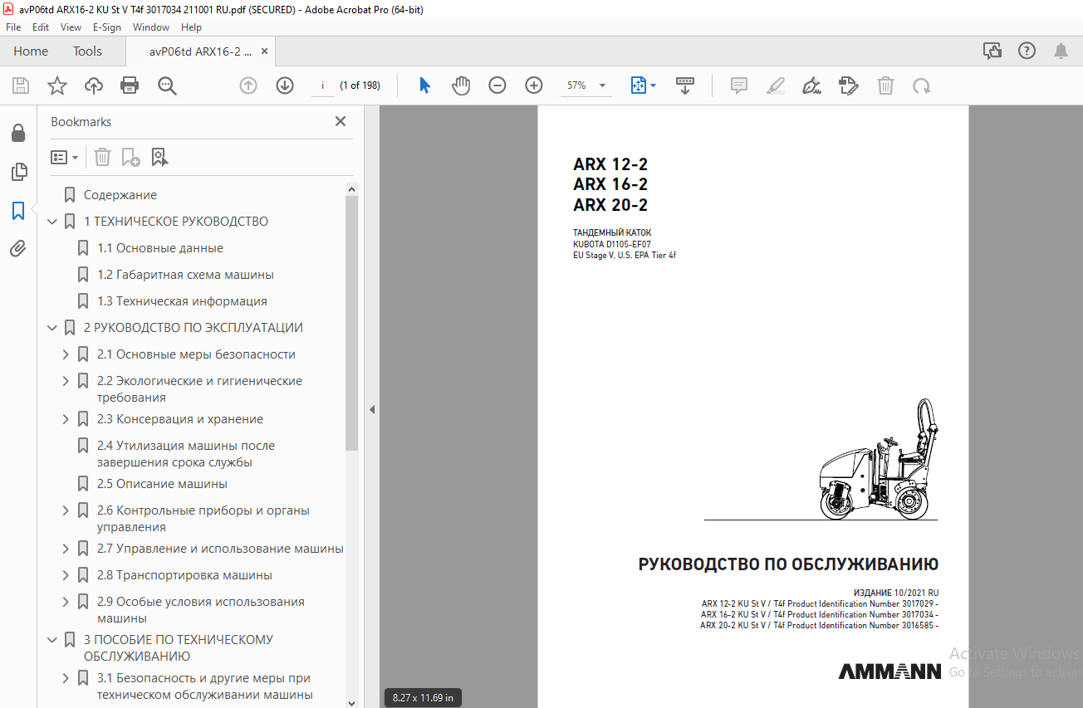Close the avP06td ARX16-2 document tab
Screen dimensions: 1083x708
click(265, 51)
